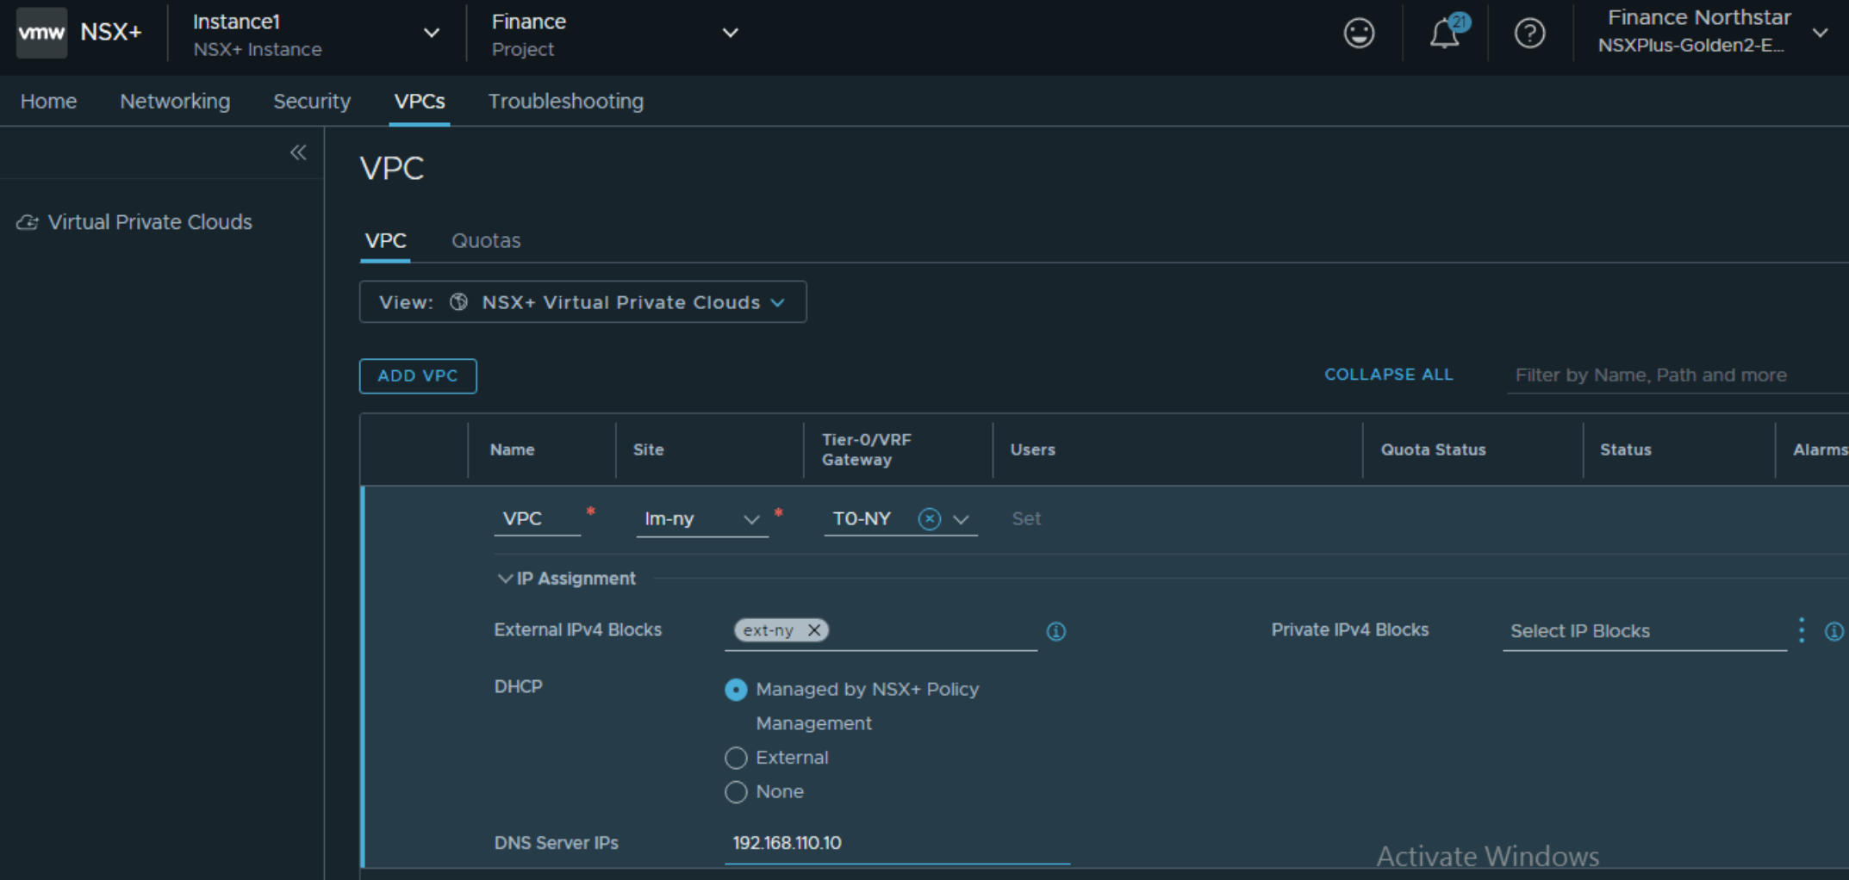This screenshot has width=1849, height=880.
Task: Click the vmw NSX+ logo
Action: [x=79, y=33]
